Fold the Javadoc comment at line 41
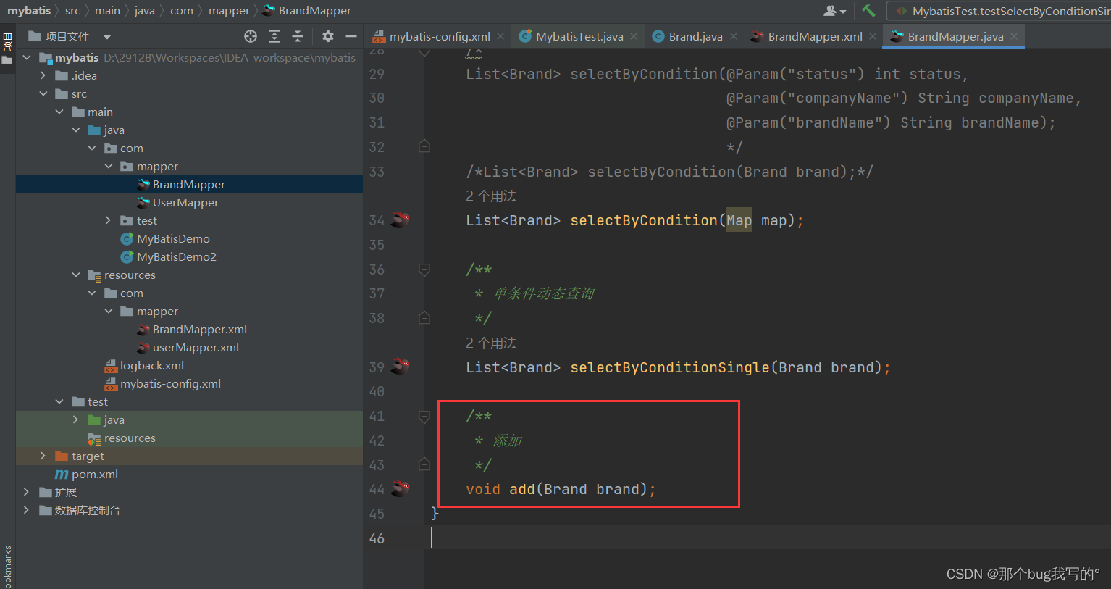The image size is (1111, 589). point(424,416)
